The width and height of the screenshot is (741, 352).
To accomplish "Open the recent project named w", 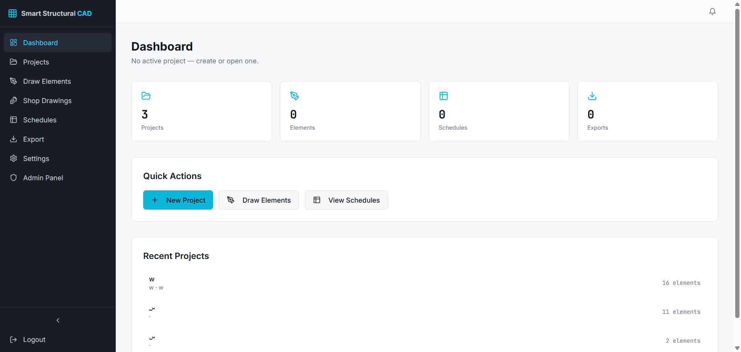I will coord(425,283).
